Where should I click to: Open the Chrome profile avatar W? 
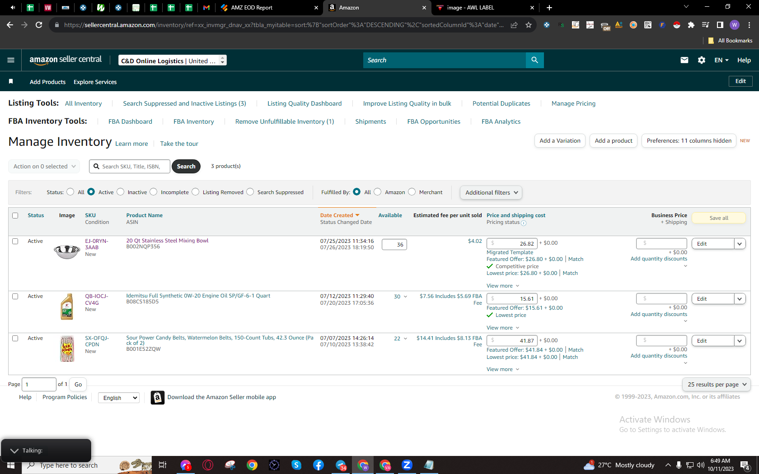(x=735, y=25)
